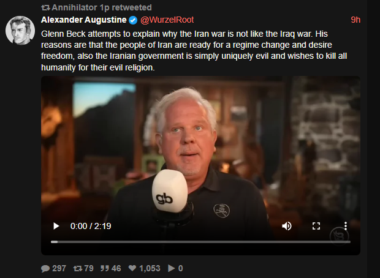This screenshot has height=278, width=380.
Task: Click the heart icon with 1,053 likes
Action: pyautogui.click(x=132, y=268)
